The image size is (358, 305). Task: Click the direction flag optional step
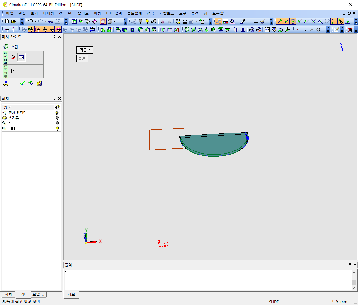(13, 71)
